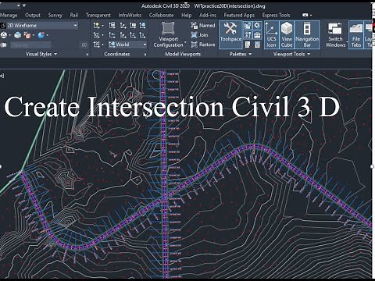
Task: Click the UCS Origin icon in second row
Action: (123, 35)
